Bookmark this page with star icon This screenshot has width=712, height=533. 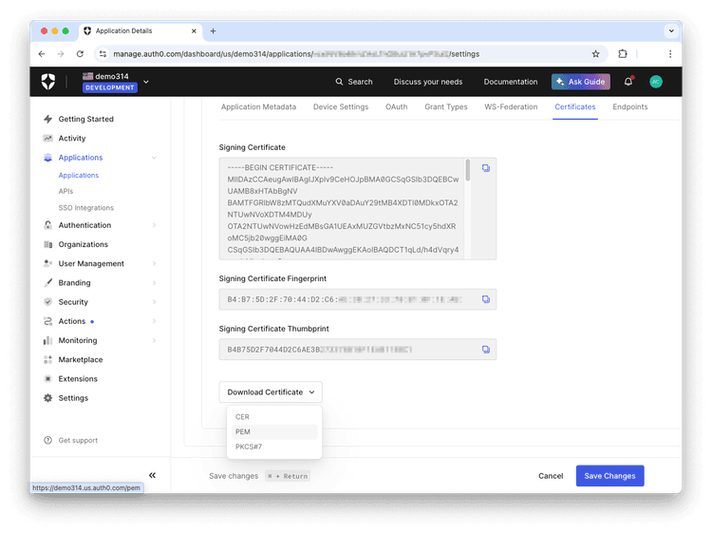coord(595,54)
